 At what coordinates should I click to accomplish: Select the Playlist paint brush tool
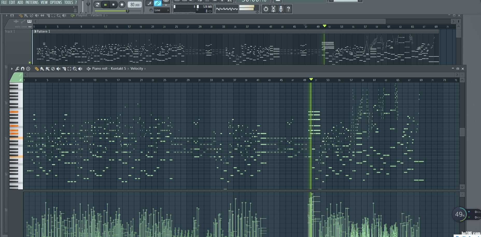click(x=26, y=16)
